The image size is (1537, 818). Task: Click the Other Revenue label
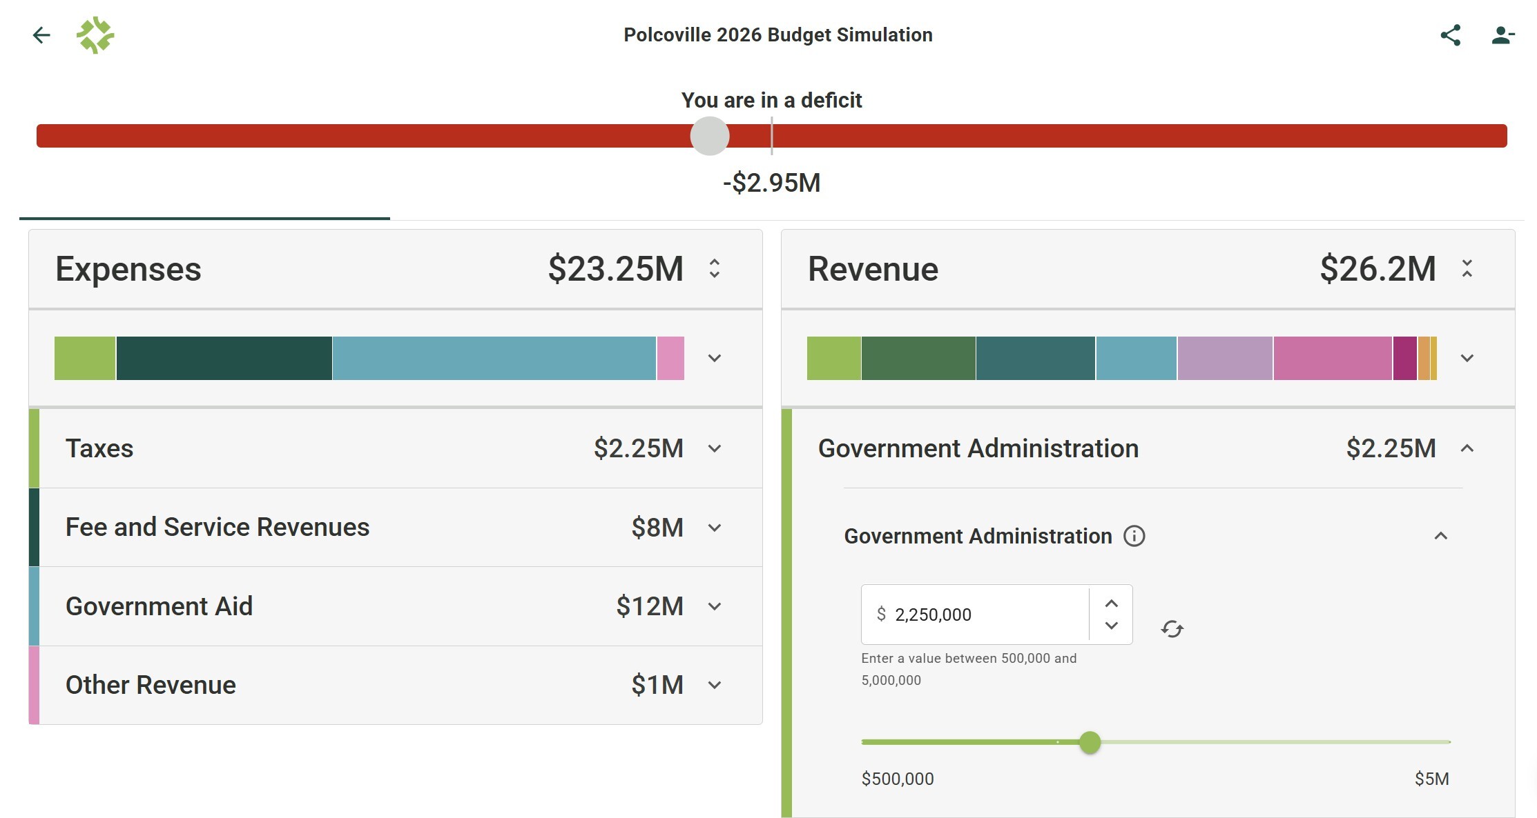click(151, 685)
